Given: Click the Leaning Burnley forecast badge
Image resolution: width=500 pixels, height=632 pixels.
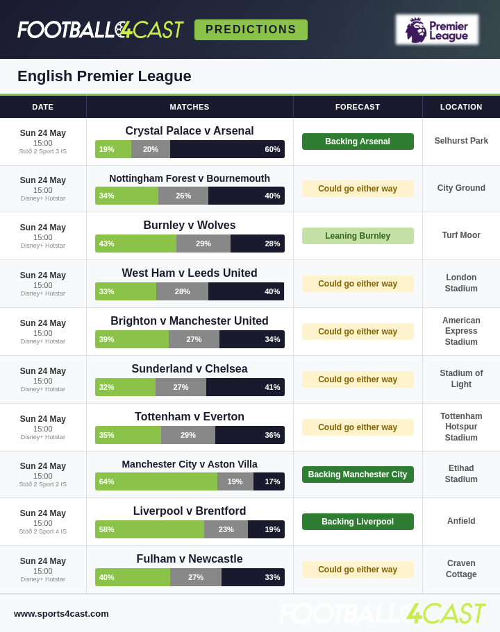Looking at the screenshot, I should click(x=358, y=236).
